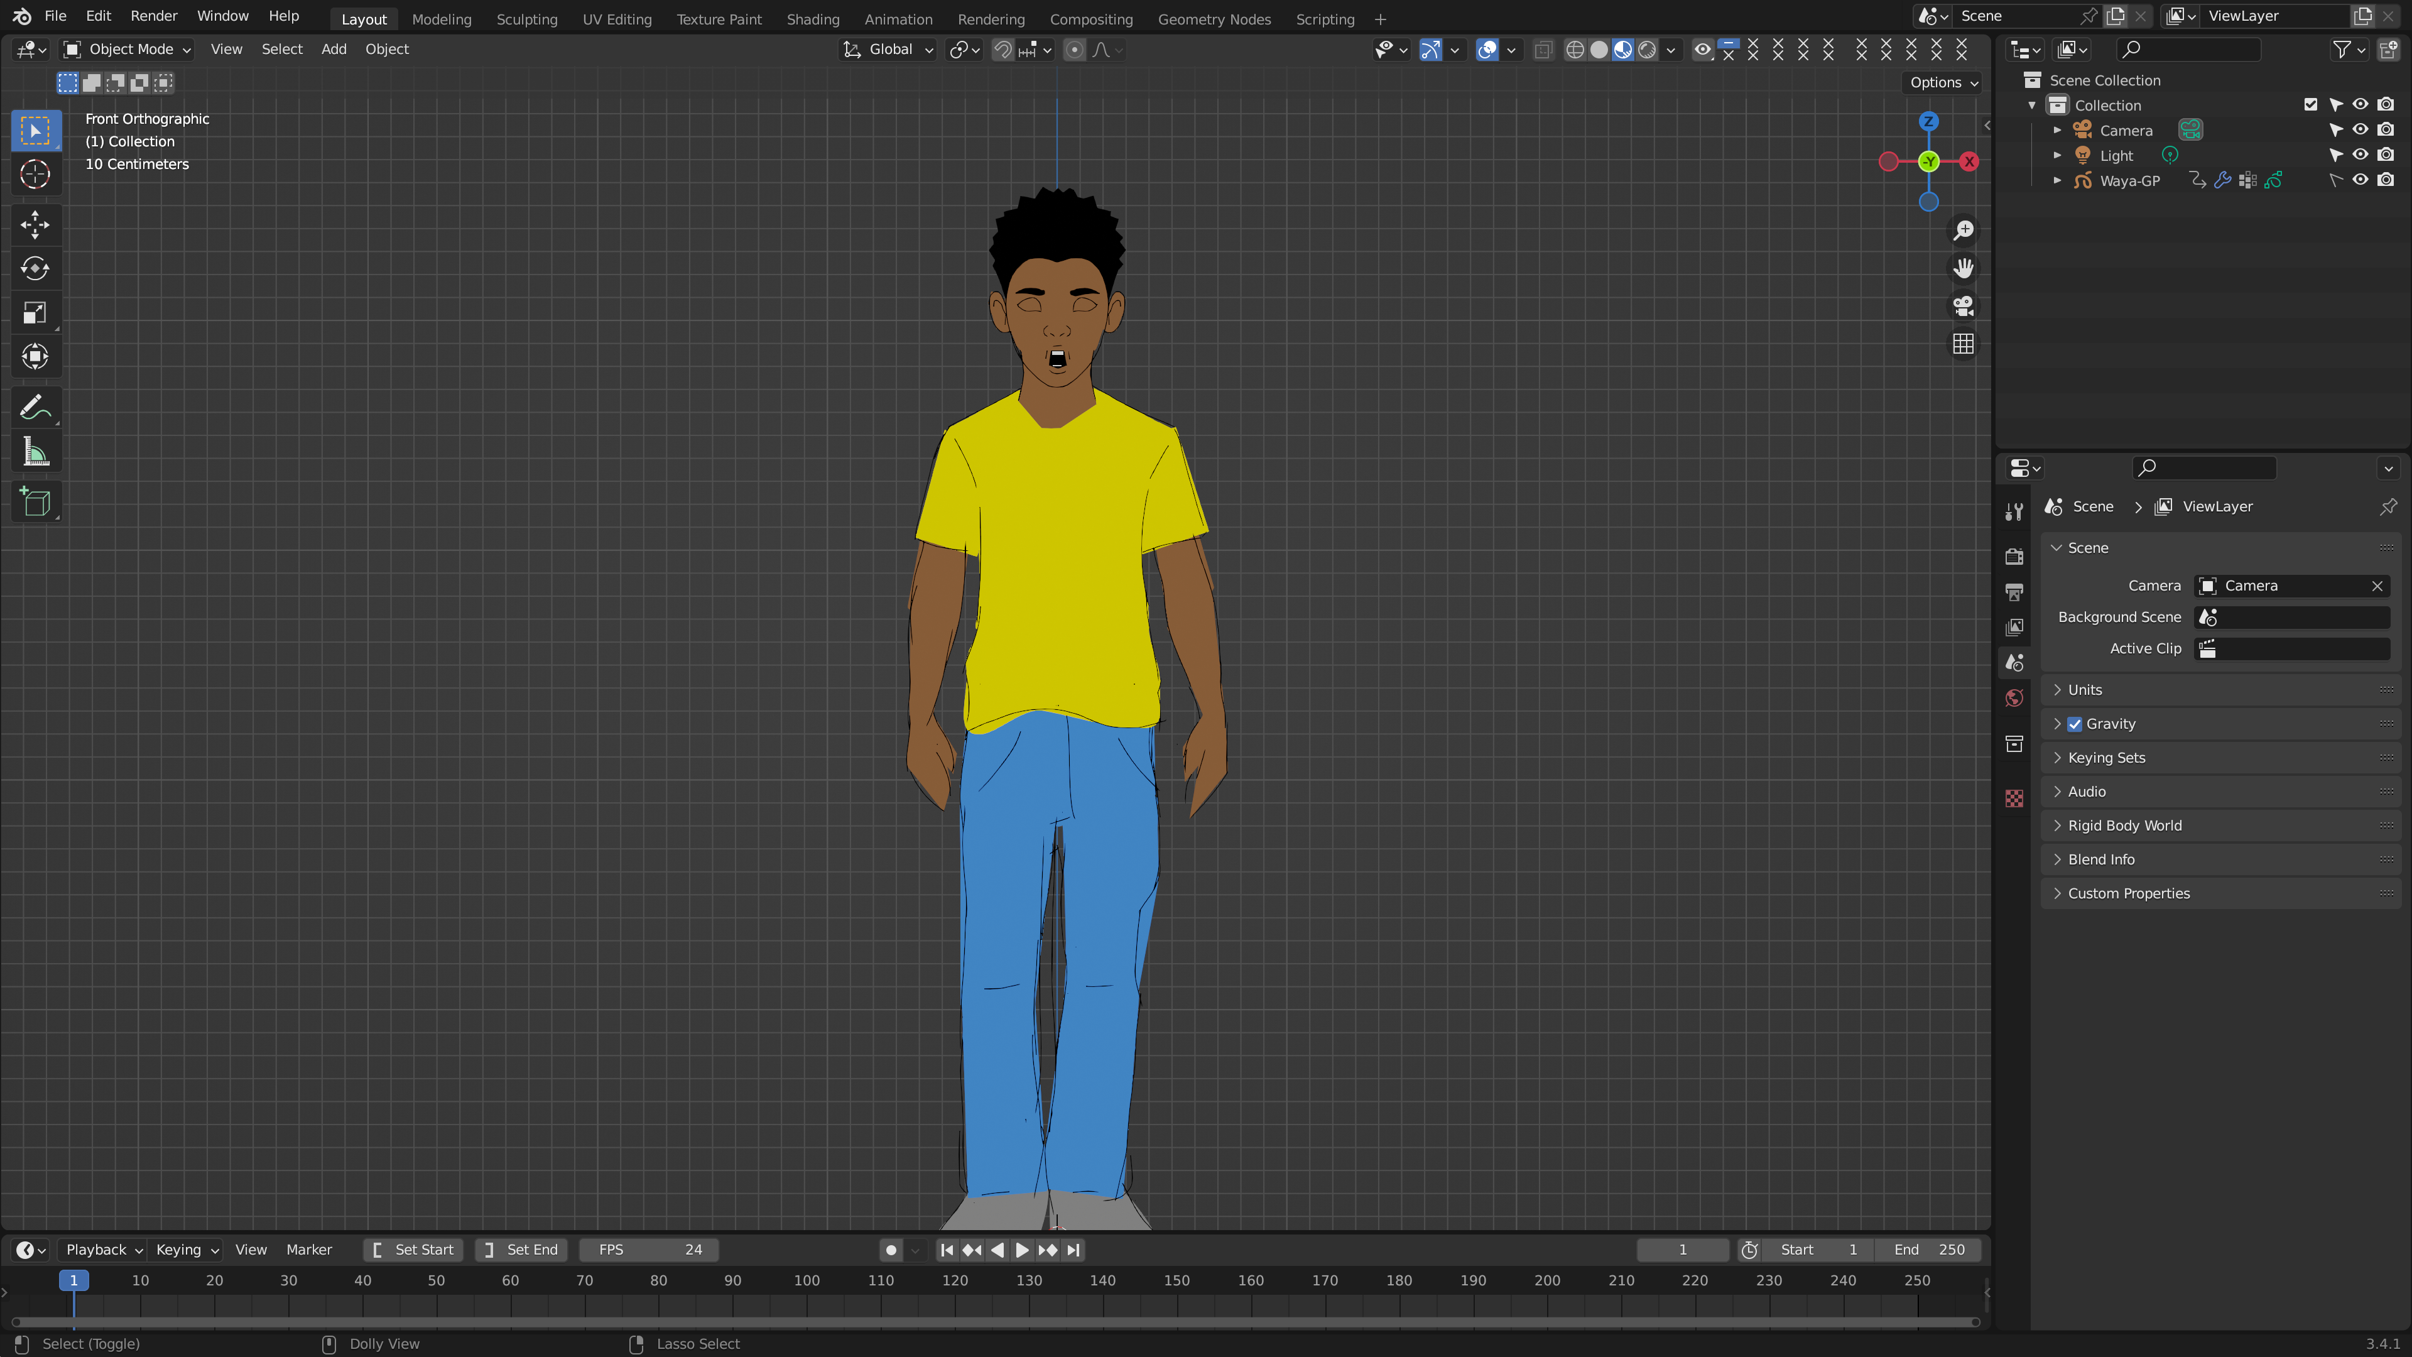Click the FPS 24 value field
Screen dimensions: 2412x1357
(649, 1250)
